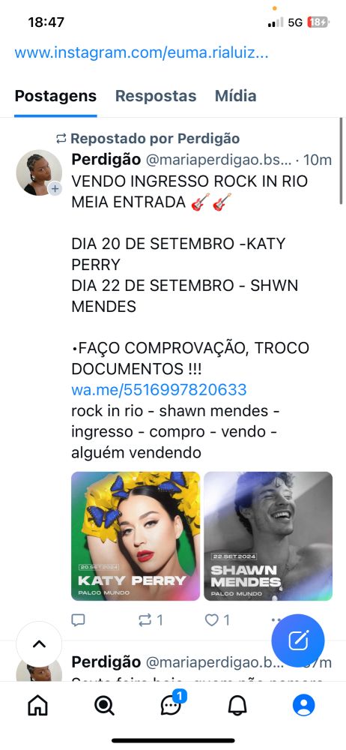Open the Home feed icon
This screenshot has width=346, height=750.
(x=38, y=705)
